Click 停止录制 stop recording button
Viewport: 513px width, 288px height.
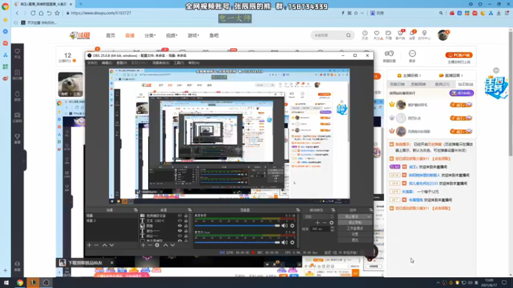(355, 222)
